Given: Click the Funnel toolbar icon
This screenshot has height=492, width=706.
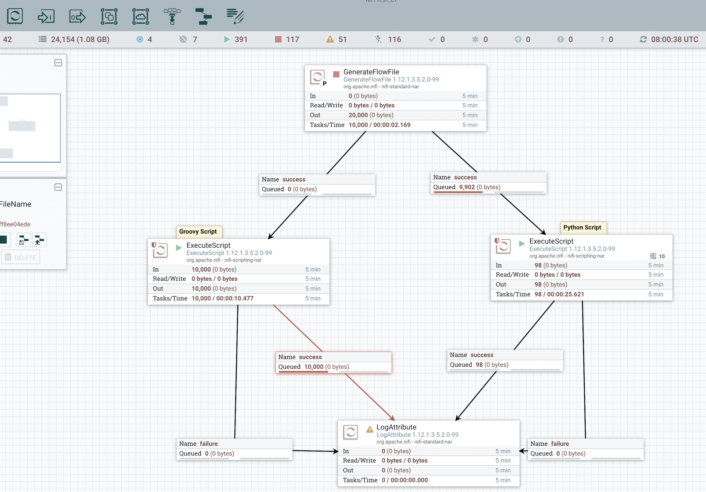Looking at the screenshot, I should point(172,16).
